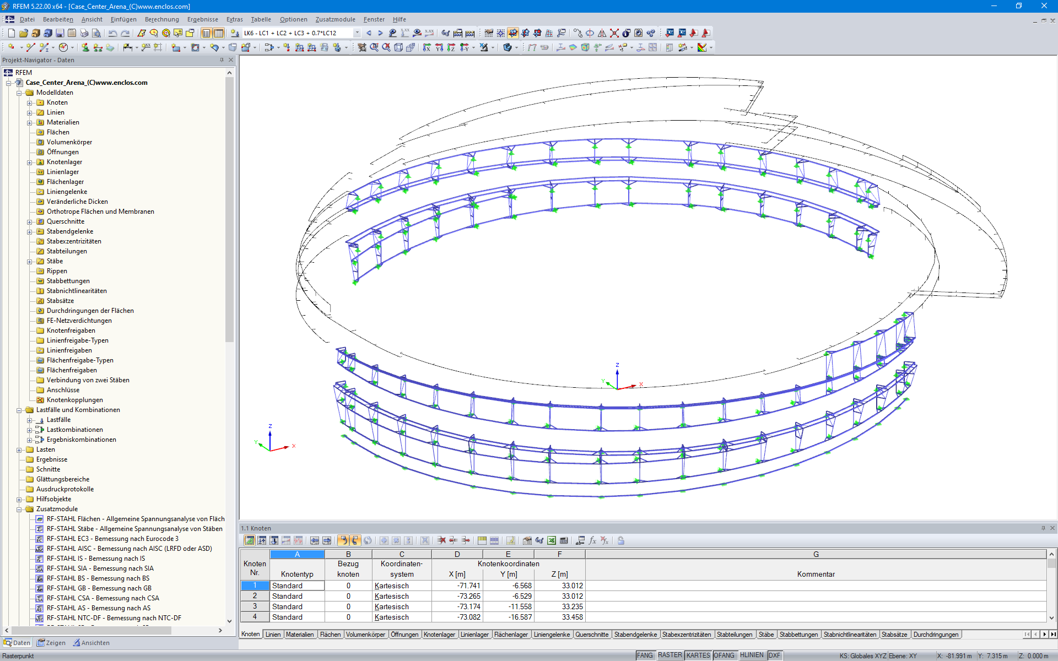The height and width of the screenshot is (661, 1058).
Task: Open RF-STAHL EC3 Eurocode 3 module
Action: [x=112, y=539]
